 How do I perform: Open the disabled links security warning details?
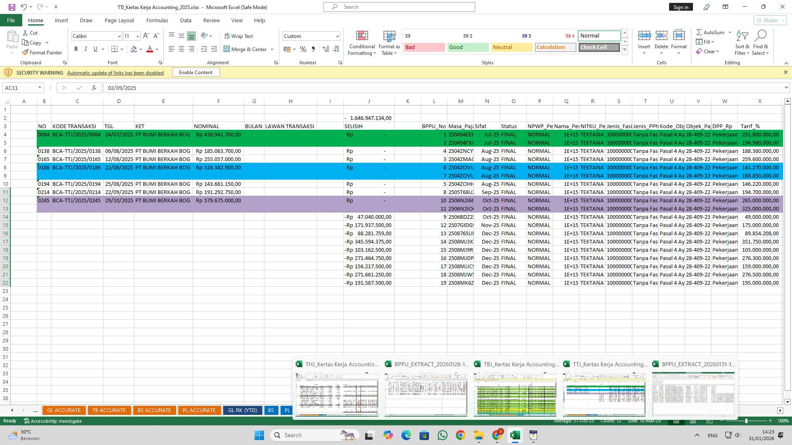(115, 73)
